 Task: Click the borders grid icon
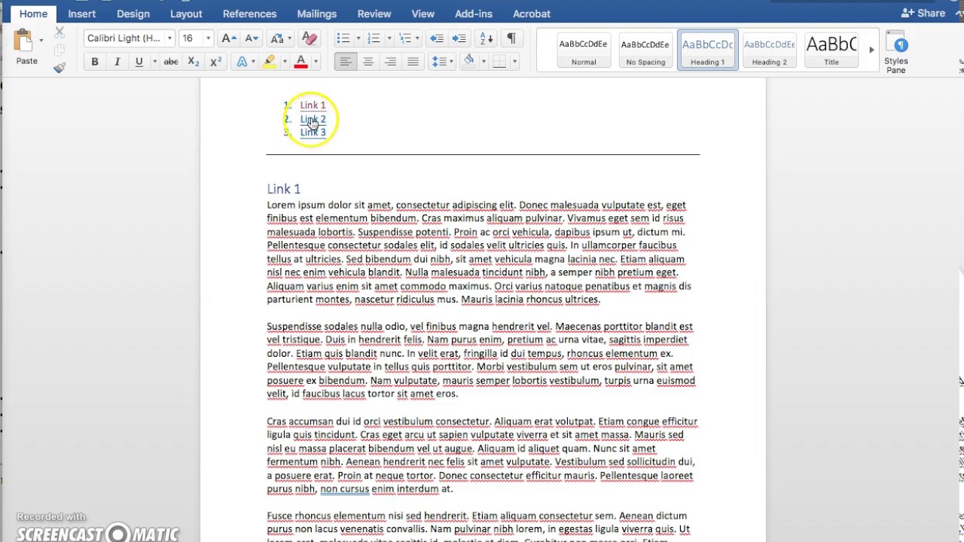[499, 62]
